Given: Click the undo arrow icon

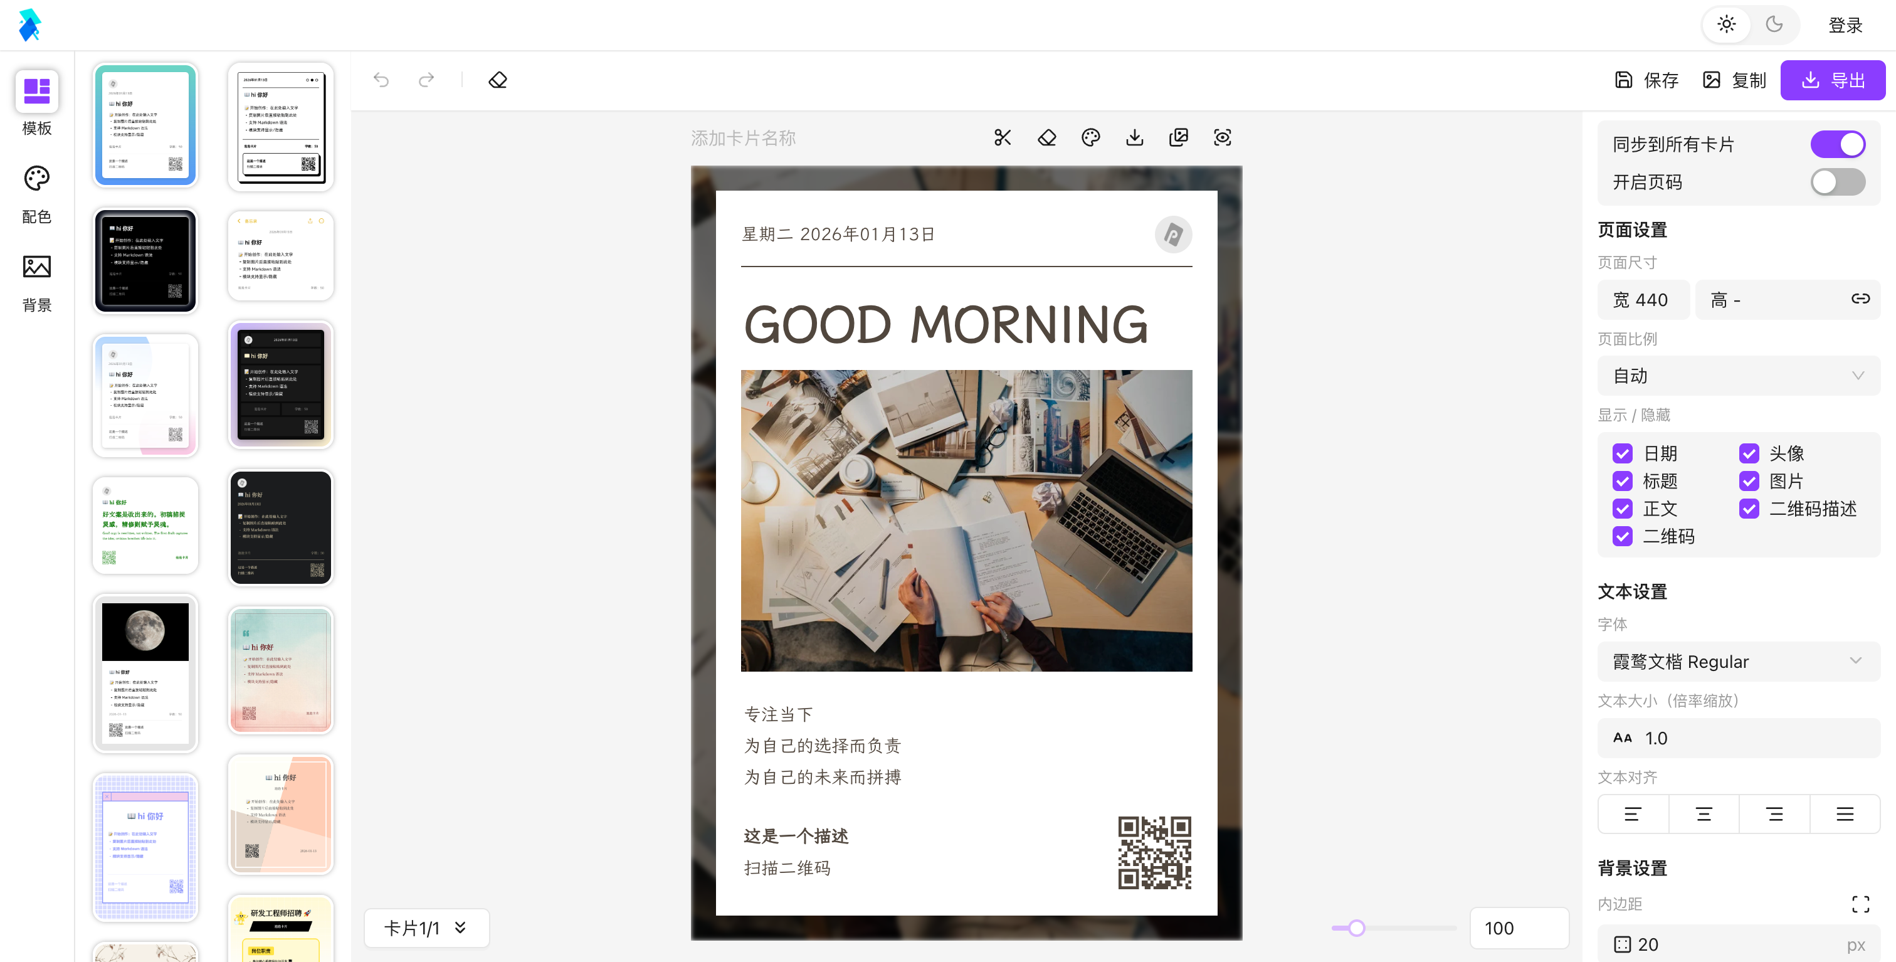Looking at the screenshot, I should (381, 80).
